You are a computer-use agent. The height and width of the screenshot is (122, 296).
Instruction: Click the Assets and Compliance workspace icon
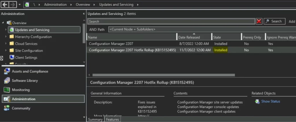(x=7, y=71)
